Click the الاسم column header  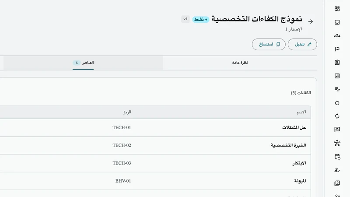coord(301,112)
